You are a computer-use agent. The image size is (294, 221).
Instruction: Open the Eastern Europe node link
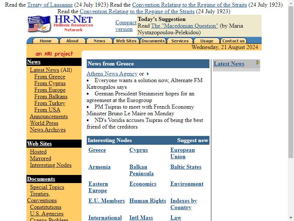point(98,187)
